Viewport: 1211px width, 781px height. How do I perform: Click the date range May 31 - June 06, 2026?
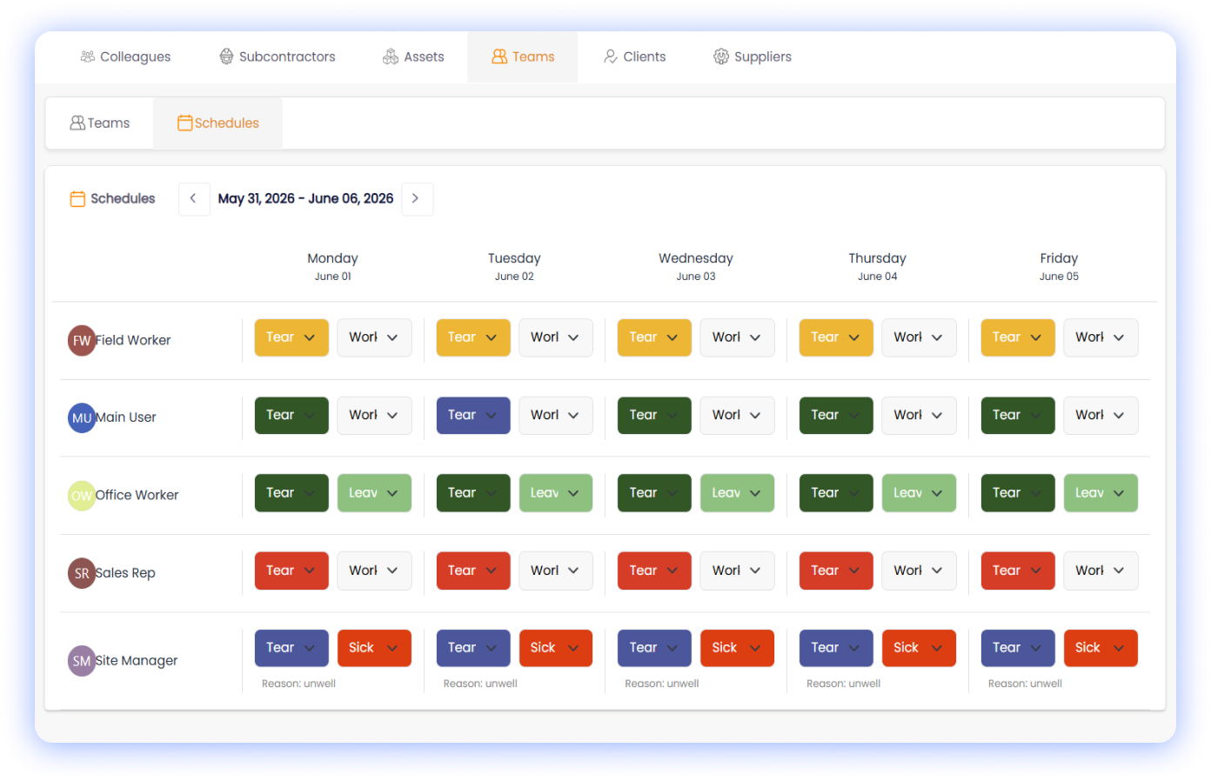[x=305, y=199]
